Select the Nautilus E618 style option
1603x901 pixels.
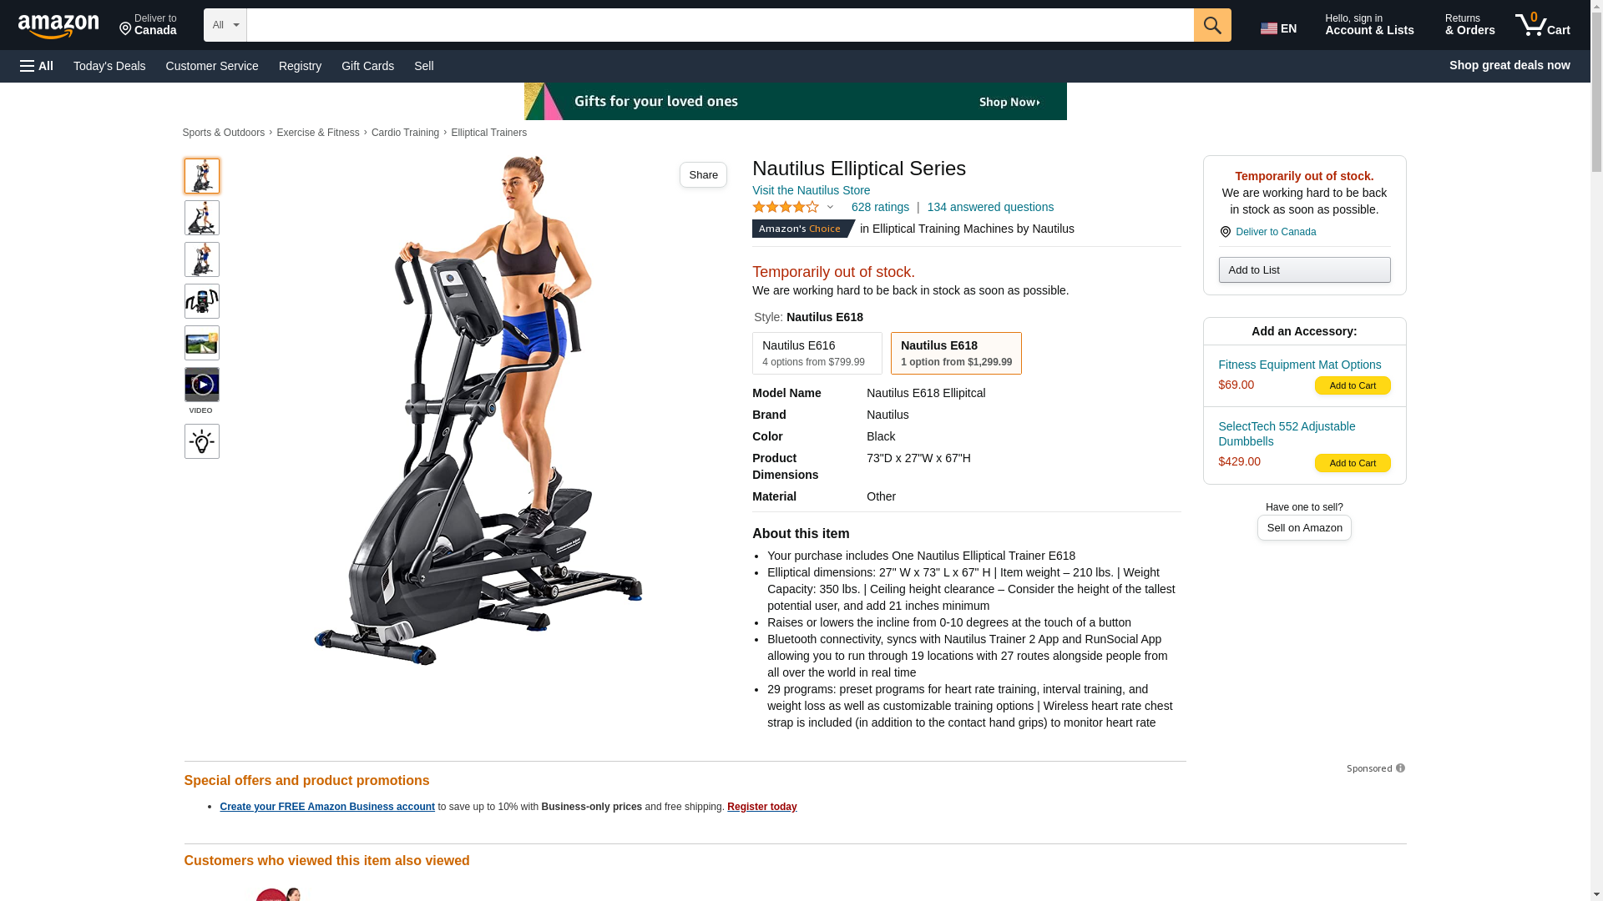tap(956, 353)
